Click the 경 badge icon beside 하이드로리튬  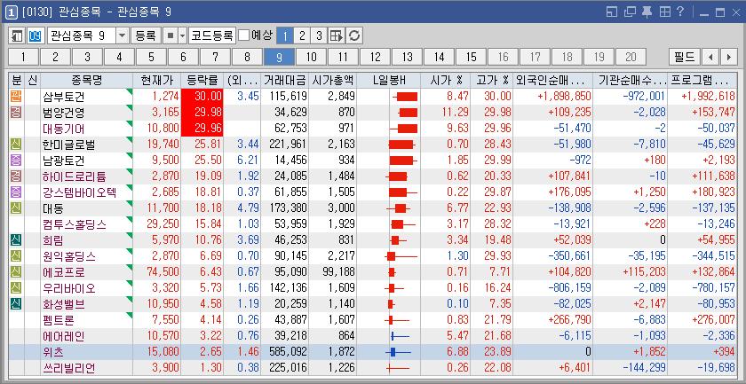coord(16,176)
